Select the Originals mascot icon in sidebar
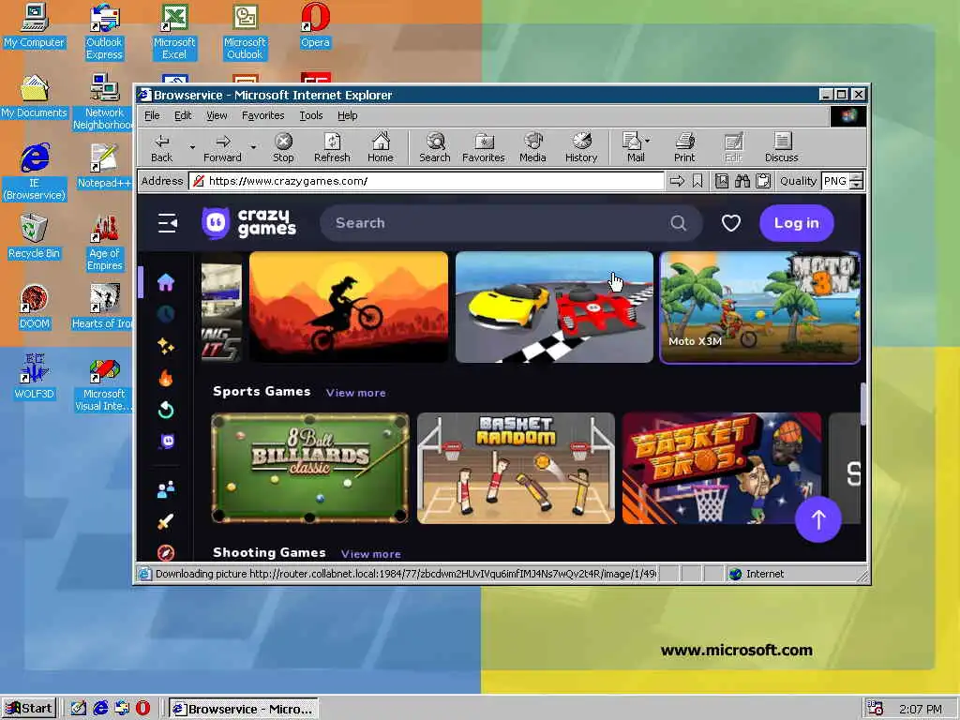Viewport: 960px width, 720px height. coord(167,442)
